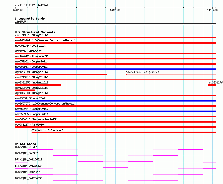
Task: Click the blue bar under nsv552983 (Cooper2011)
Action: [x=115, y=69]
